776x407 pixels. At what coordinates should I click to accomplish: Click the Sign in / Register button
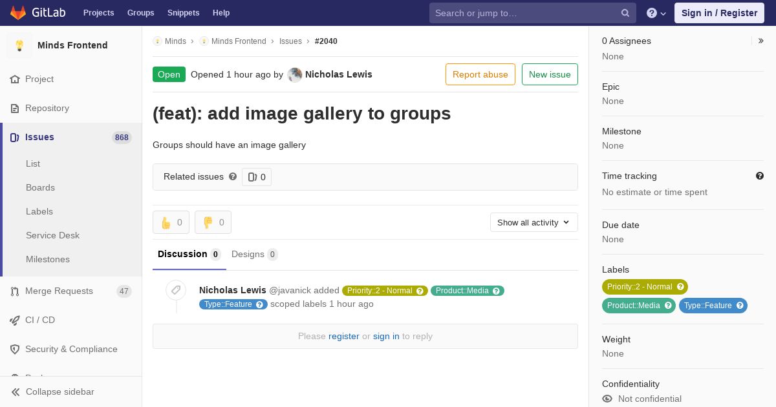tap(719, 13)
